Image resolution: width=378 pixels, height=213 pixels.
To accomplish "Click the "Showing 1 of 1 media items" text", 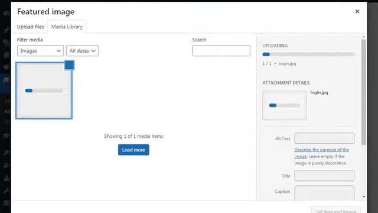I will tap(133, 136).
